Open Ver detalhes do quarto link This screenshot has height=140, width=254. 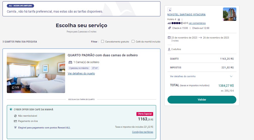pos(81,73)
